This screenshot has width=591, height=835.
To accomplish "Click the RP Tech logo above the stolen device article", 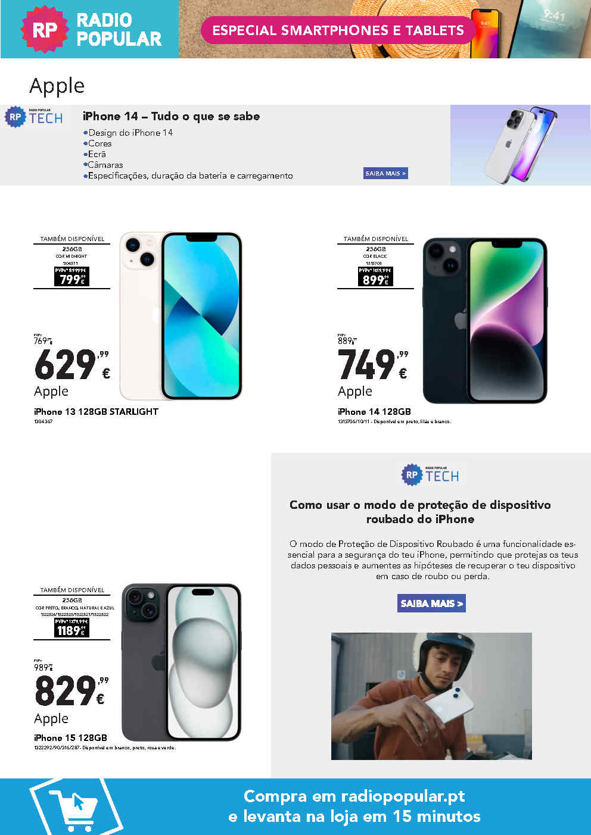I will (430, 475).
